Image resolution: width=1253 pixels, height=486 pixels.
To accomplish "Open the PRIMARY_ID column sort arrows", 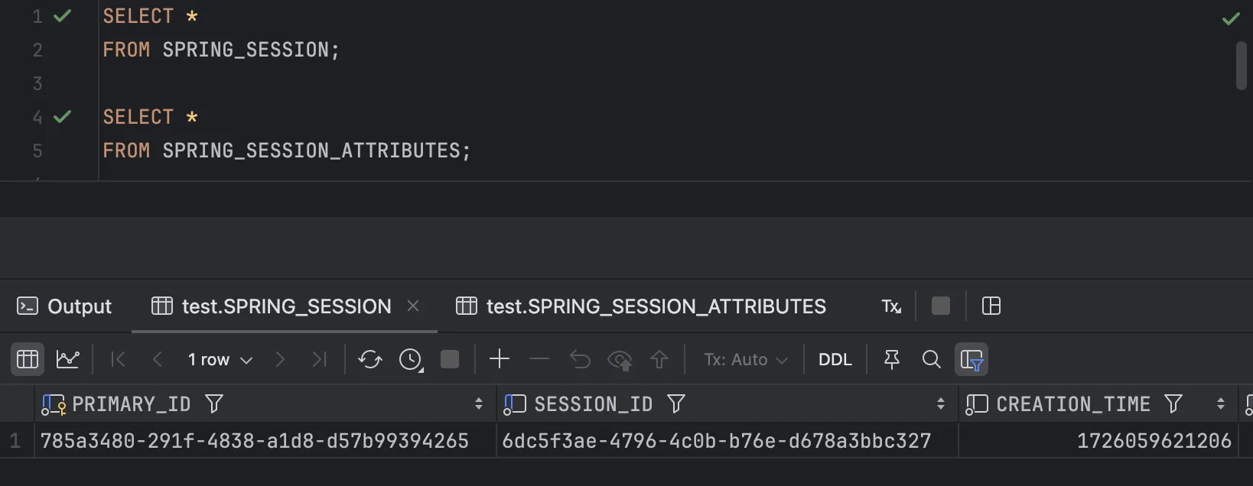I will (479, 403).
